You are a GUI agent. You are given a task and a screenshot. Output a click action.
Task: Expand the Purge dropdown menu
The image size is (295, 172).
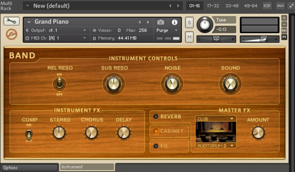click(x=167, y=30)
